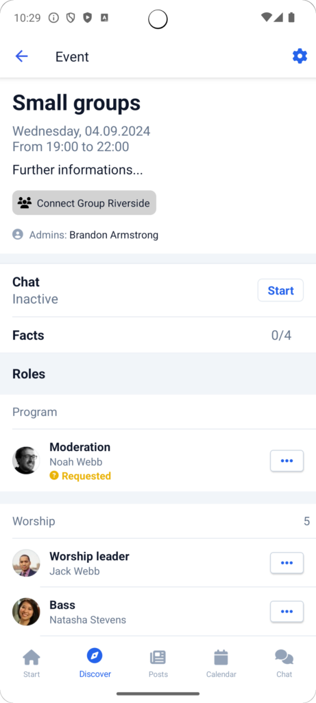Viewport: 316px width, 703px height.
Task: Open the Facts row showing 0/4
Action: (x=158, y=335)
